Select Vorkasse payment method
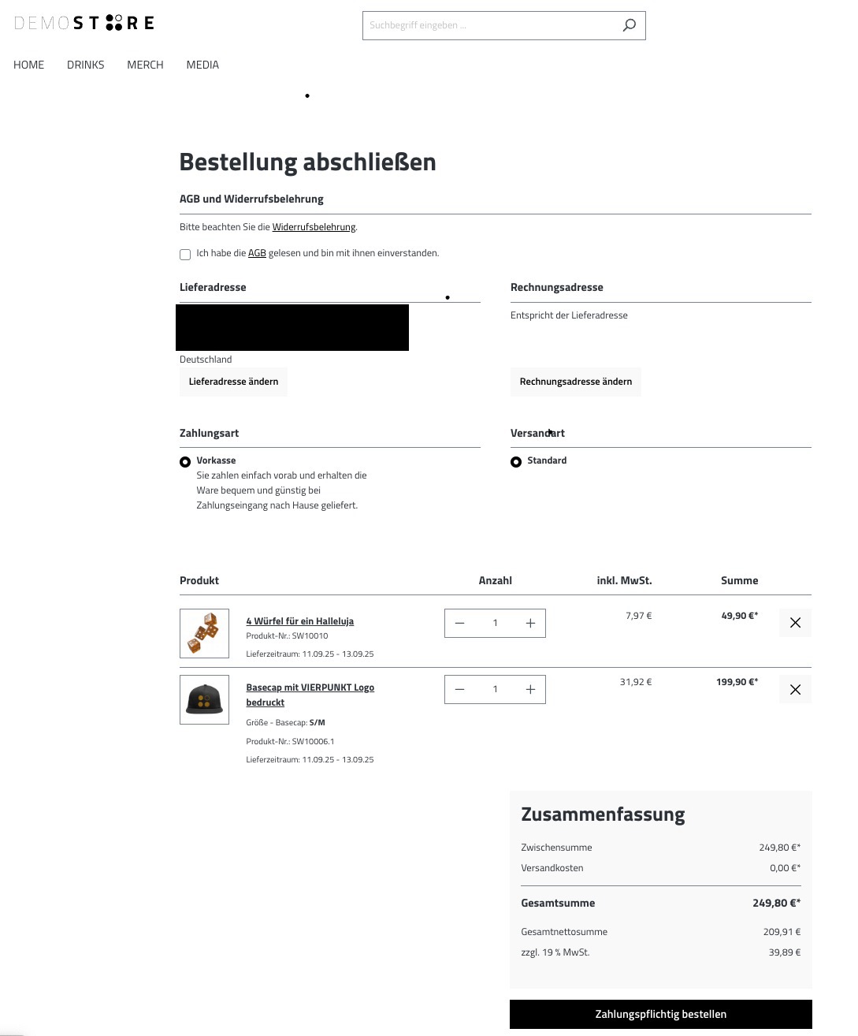Screen dimensions: 858x1036 click(x=185, y=462)
